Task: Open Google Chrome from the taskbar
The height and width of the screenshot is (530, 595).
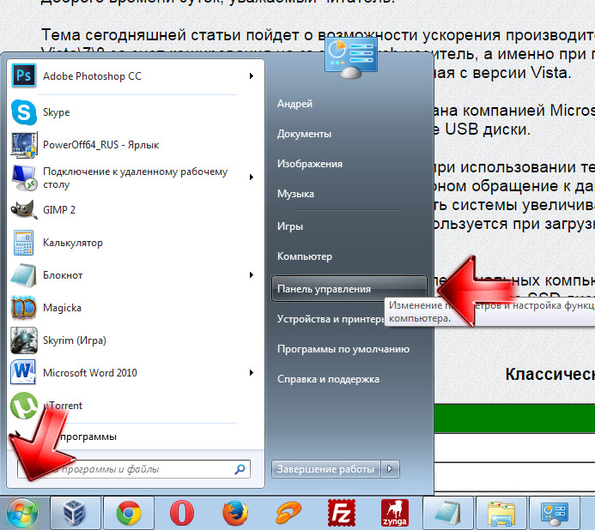Action: click(129, 514)
